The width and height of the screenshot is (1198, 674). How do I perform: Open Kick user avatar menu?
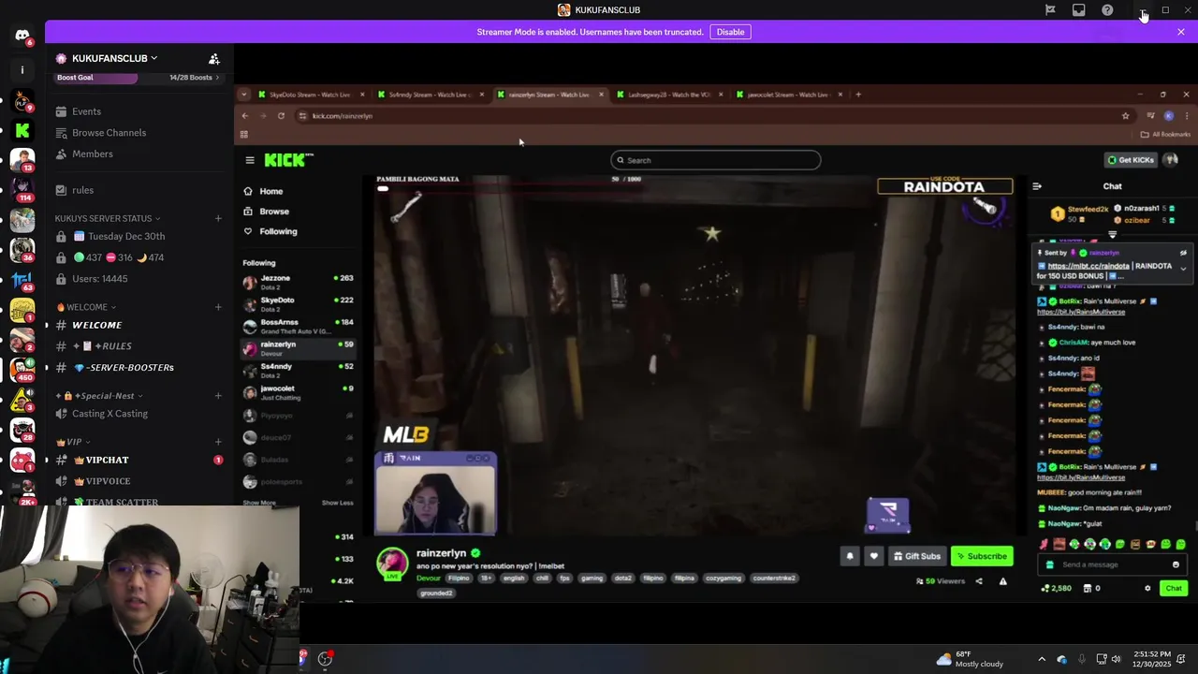[x=1170, y=160]
